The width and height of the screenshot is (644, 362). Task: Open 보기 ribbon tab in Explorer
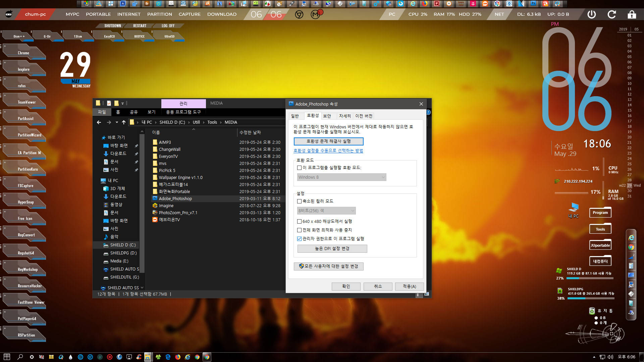(152, 112)
